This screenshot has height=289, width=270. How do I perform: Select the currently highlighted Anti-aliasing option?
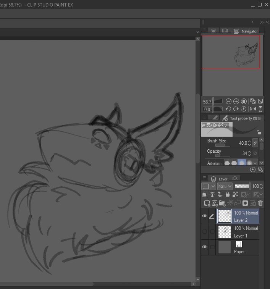(242, 163)
